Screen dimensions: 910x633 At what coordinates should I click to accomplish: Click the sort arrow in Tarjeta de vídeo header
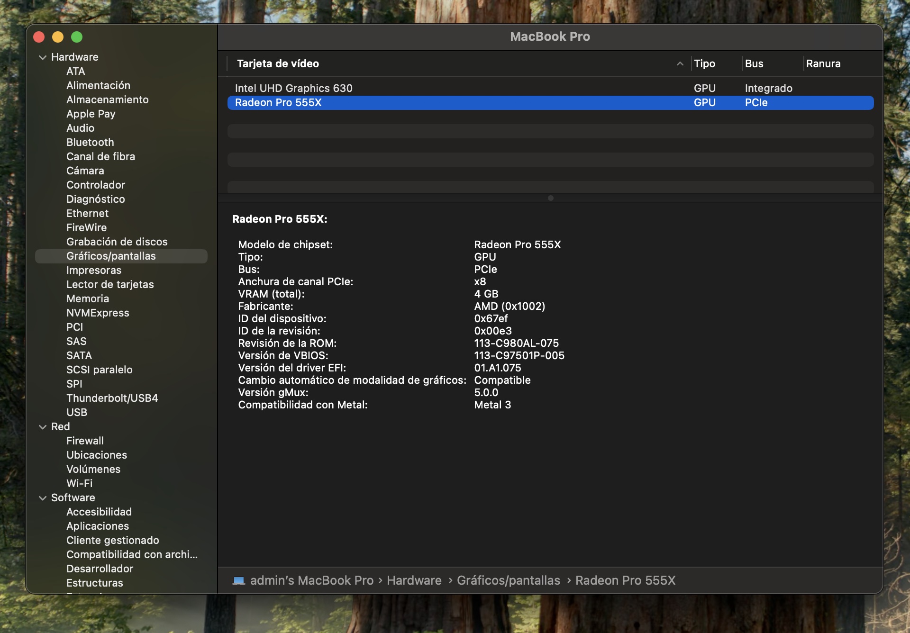(680, 63)
